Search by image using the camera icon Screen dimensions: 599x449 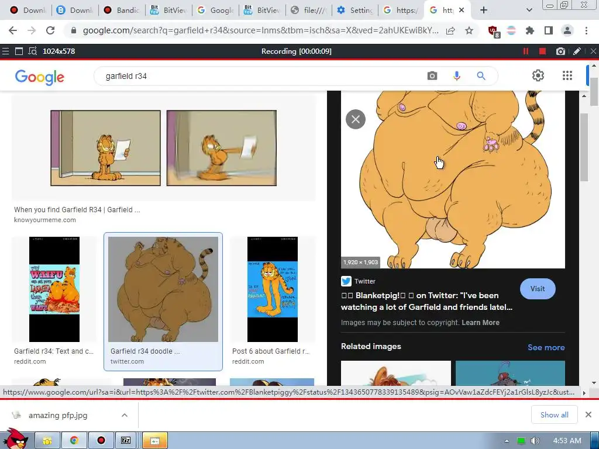(x=432, y=76)
